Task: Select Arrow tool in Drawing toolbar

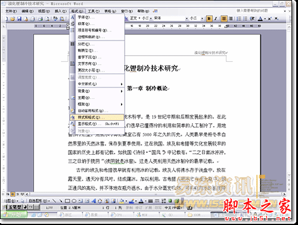Action: coord(61,201)
